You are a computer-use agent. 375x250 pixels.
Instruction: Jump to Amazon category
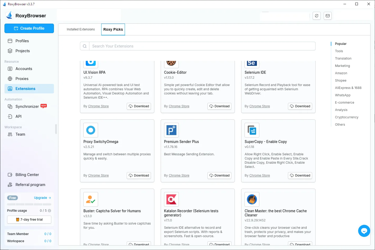(x=341, y=73)
